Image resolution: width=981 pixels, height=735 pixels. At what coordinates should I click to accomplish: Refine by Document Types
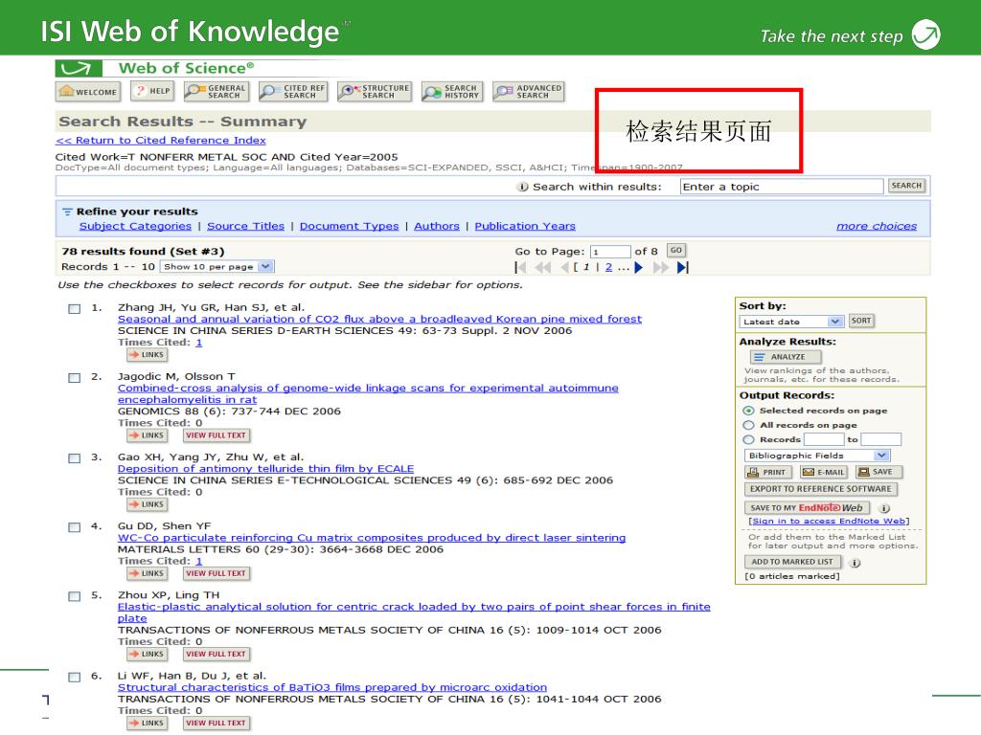349,226
